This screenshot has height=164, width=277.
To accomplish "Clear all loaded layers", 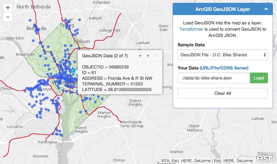I will pyautogui.click(x=223, y=93).
